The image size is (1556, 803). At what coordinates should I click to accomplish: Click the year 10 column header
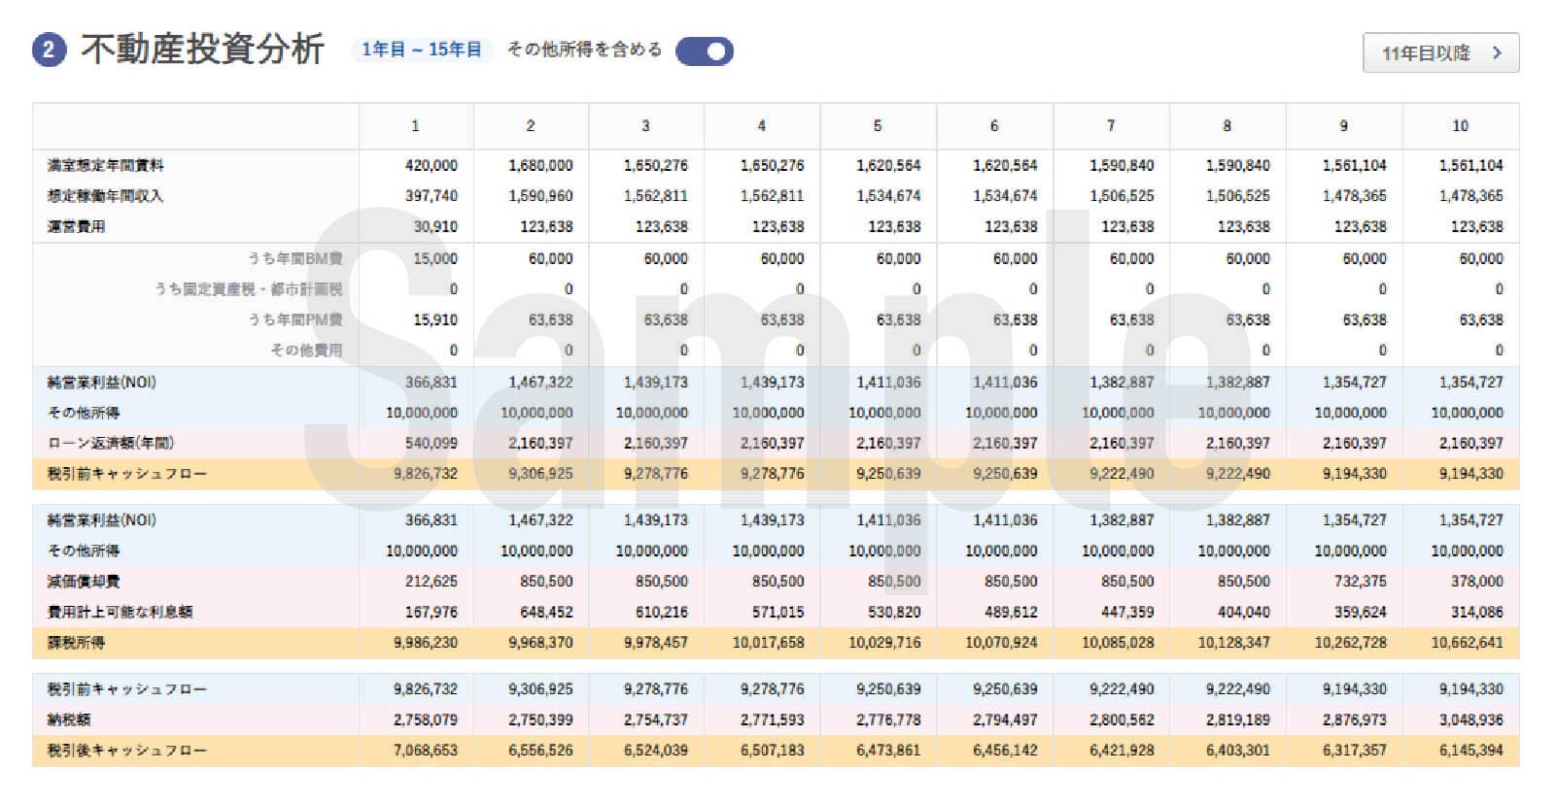[1460, 126]
